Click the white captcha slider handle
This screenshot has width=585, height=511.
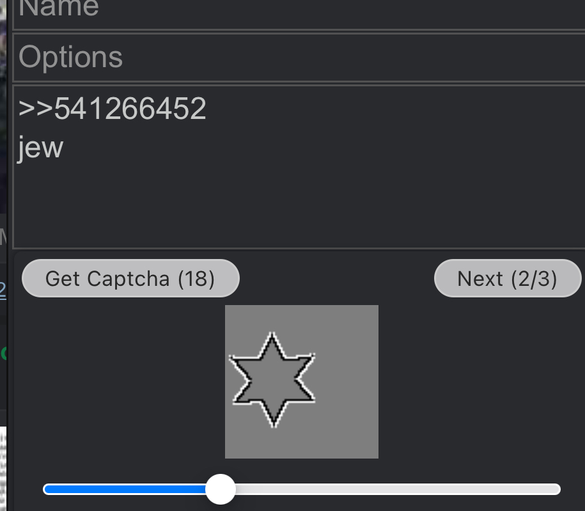coord(221,489)
